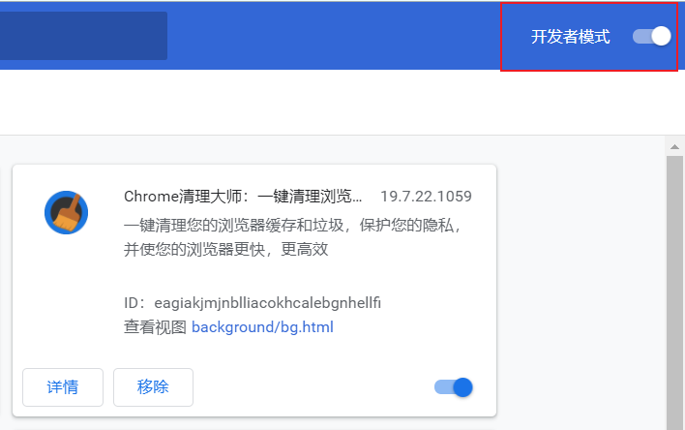Click the description 一键清理您的浏览器缓存和垃圾

coord(291,237)
